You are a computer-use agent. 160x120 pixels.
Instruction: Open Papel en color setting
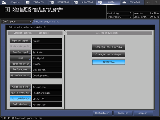tap(20, 64)
